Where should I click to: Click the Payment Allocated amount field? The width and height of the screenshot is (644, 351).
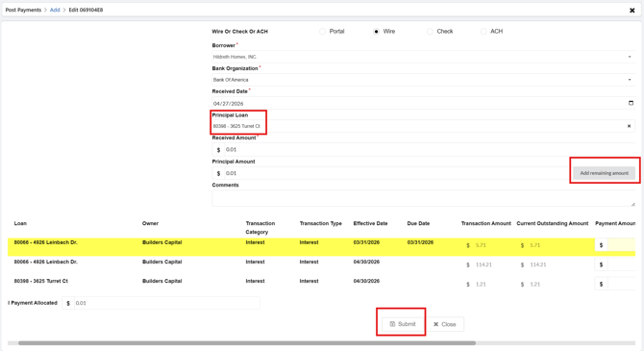166,303
